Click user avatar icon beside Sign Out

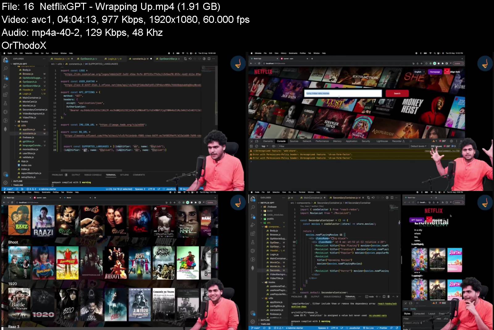coord(447,71)
